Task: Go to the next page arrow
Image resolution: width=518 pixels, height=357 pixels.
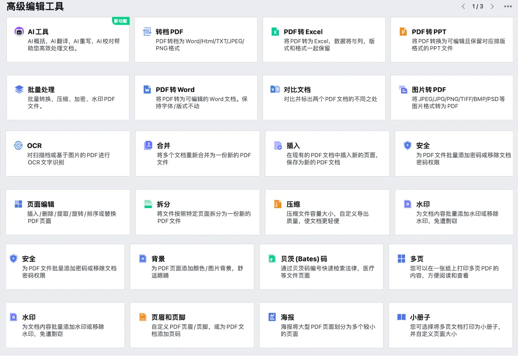Action: pyautogui.click(x=492, y=6)
